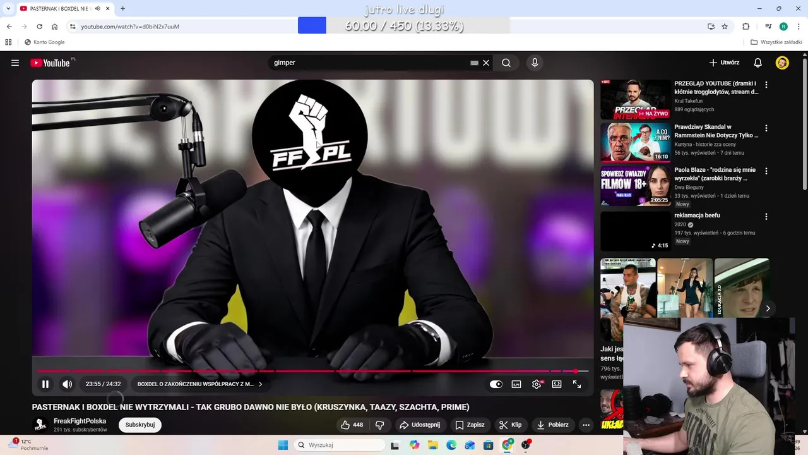
Task: Open the Chrome tab search dropdown
Action: (x=8, y=8)
